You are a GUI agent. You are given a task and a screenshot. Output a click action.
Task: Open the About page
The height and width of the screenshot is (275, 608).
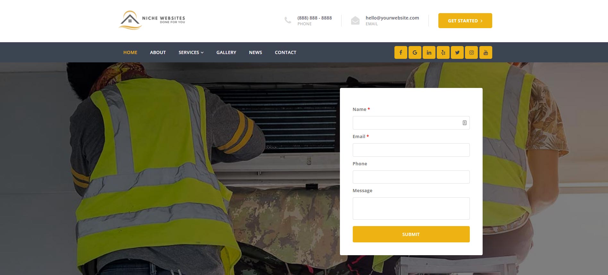[158, 52]
